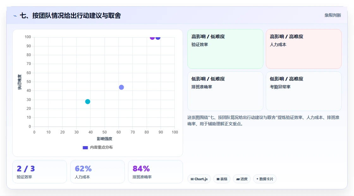Click the Chart.js tag chip
Image resolution: width=354 pixels, height=196 pixels.
click(199, 179)
